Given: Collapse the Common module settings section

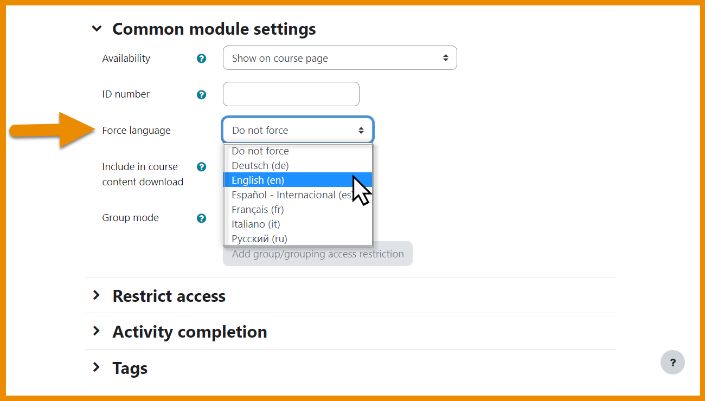Looking at the screenshot, I should pyautogui.click(x=97, y=29).
